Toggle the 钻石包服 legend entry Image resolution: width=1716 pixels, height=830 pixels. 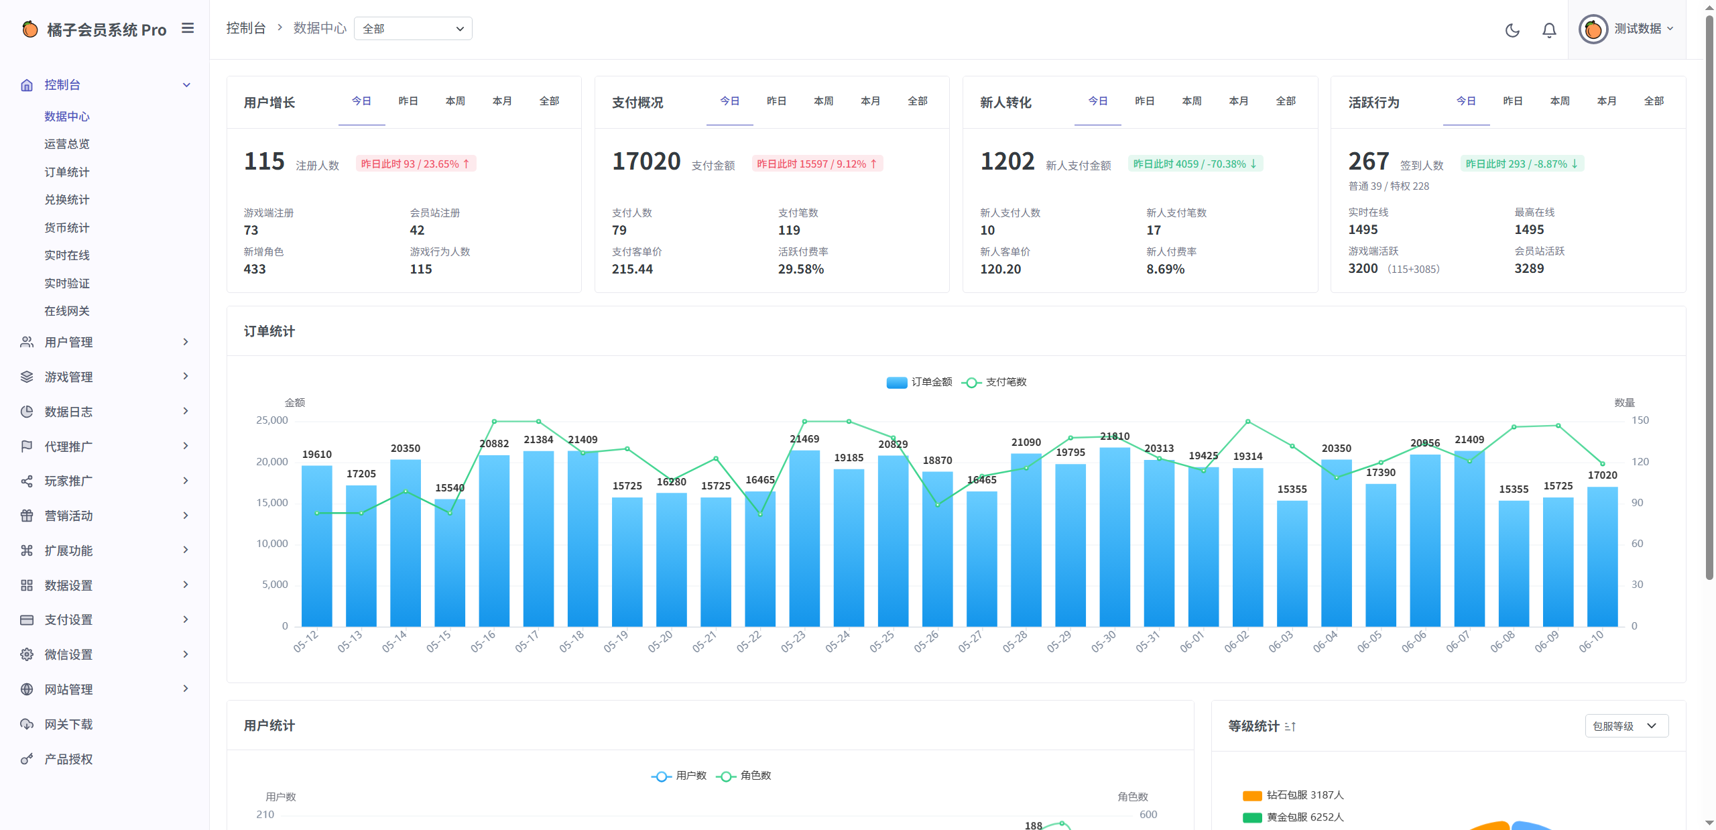pyautogui.click(x=1293, y=795)
